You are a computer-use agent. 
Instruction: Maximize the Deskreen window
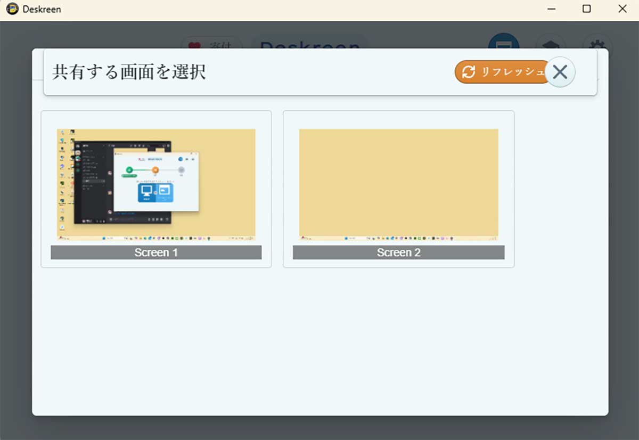point(586,9)
